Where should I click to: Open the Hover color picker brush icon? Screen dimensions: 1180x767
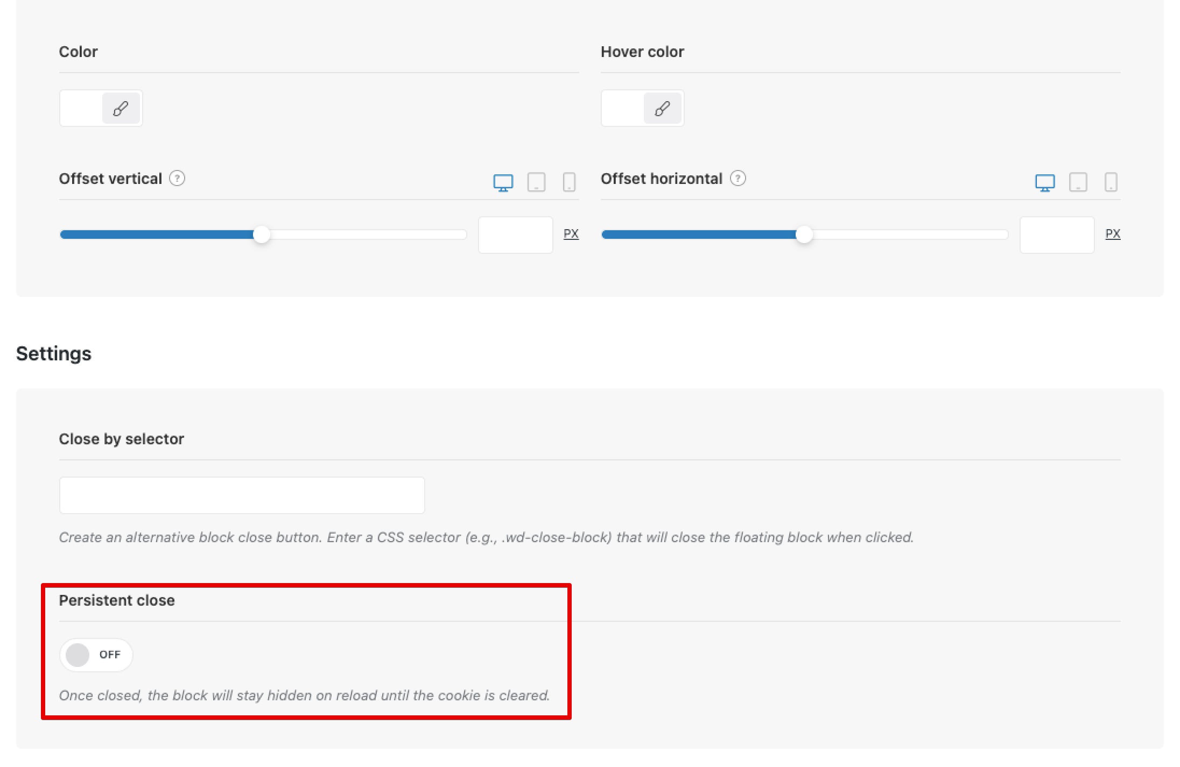coord(663,109)
